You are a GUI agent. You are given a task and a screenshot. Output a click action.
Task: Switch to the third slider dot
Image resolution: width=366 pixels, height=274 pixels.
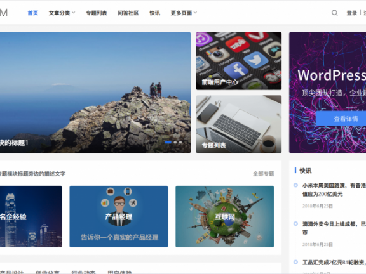tap(180, 142)
